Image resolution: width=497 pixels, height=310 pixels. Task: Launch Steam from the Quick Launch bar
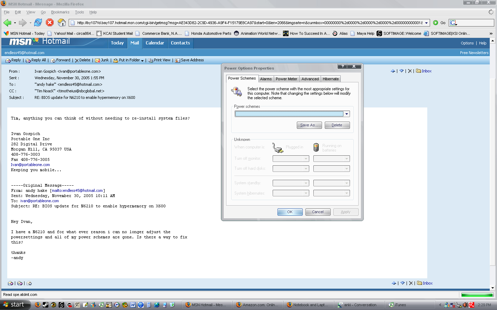(x=46, y=305)
